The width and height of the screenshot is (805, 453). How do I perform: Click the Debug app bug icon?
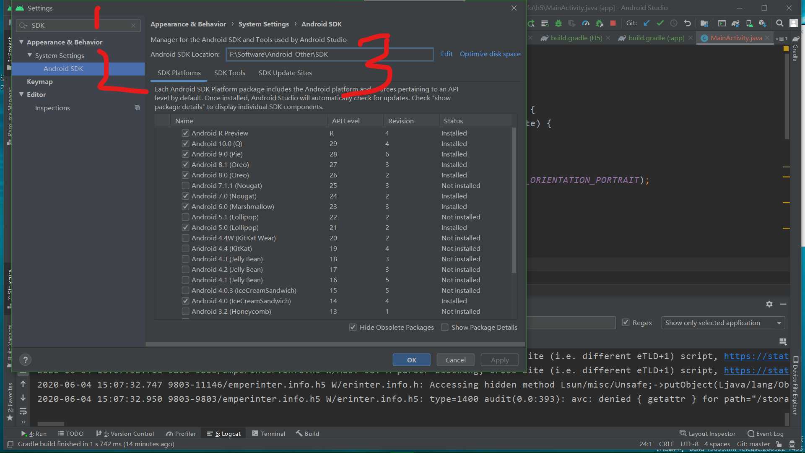point(558,23)
